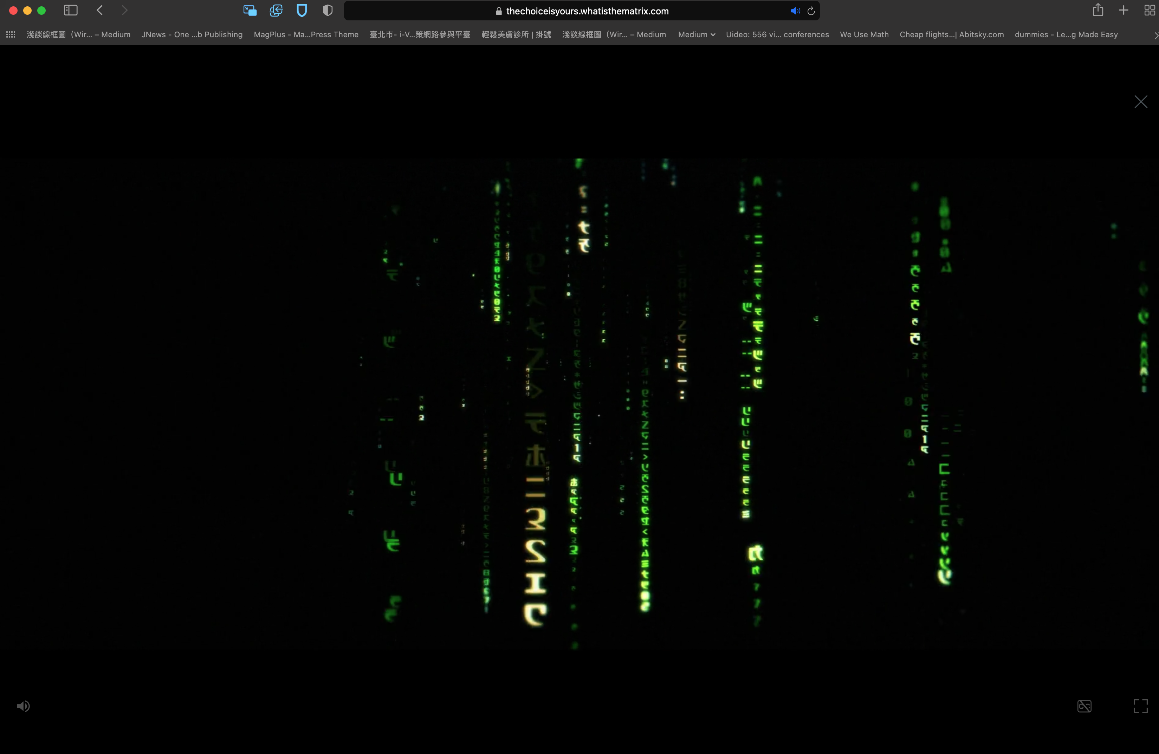Show the tab overview

point(1149,10)
